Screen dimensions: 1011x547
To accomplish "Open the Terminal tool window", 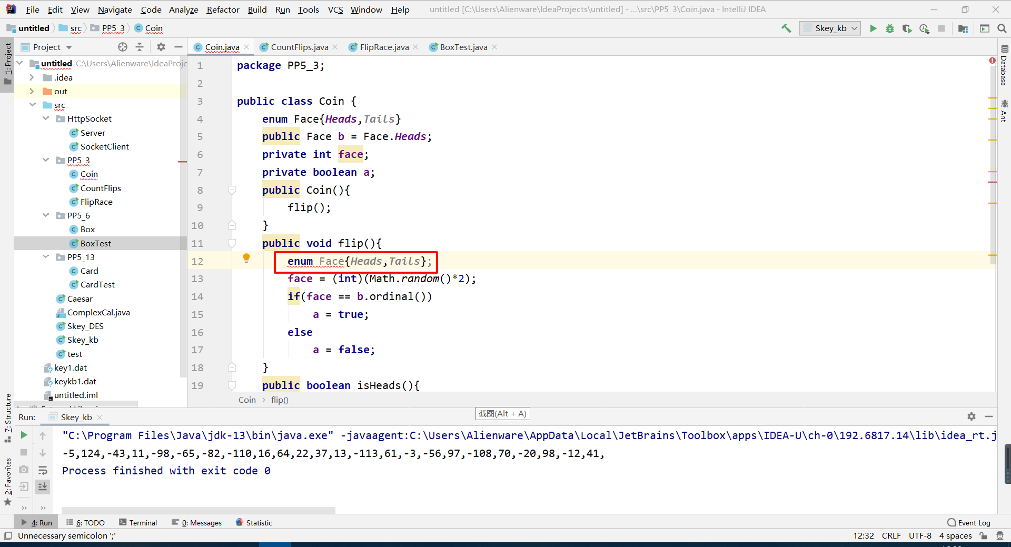I will point(138,522).
